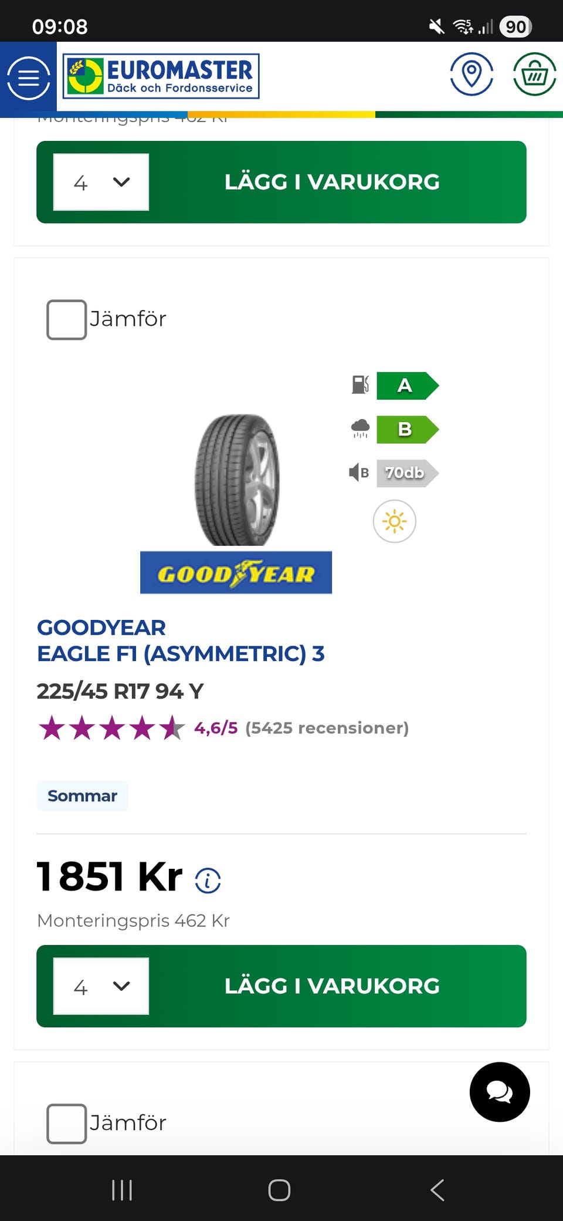Tick the bottom Jämför checkbox
Screen dimensions: 563x1221
point(67,1124)
